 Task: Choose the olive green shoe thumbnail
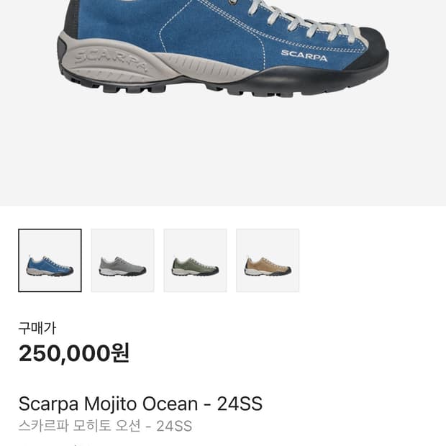click(x=195, y=260)
